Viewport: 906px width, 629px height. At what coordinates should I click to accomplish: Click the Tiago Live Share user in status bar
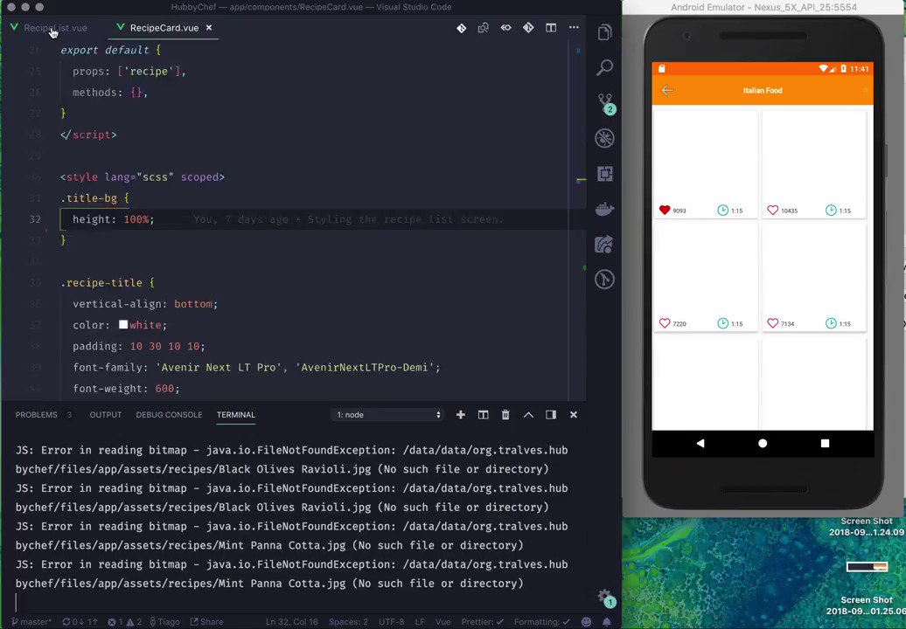165,622
